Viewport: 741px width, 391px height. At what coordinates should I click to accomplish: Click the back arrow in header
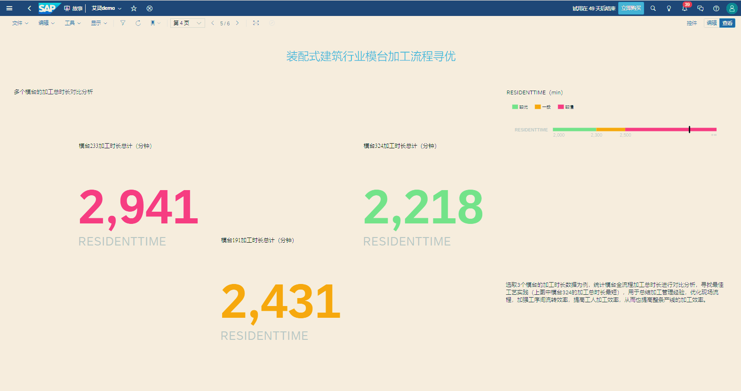click(29, 8)
